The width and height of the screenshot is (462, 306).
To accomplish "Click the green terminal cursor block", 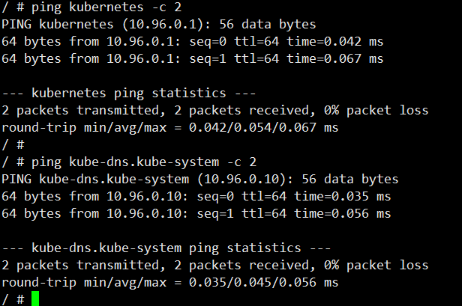I will coord(35,299).
